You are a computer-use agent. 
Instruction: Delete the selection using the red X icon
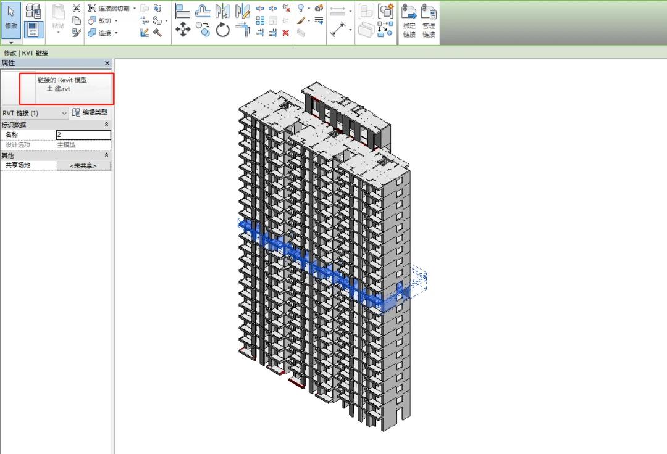tap(285, 32)
